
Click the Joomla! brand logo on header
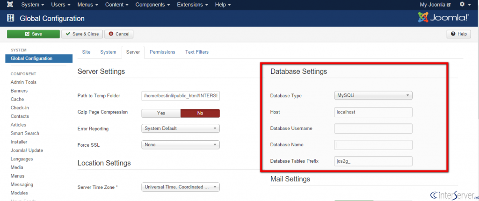coord(443,18)
